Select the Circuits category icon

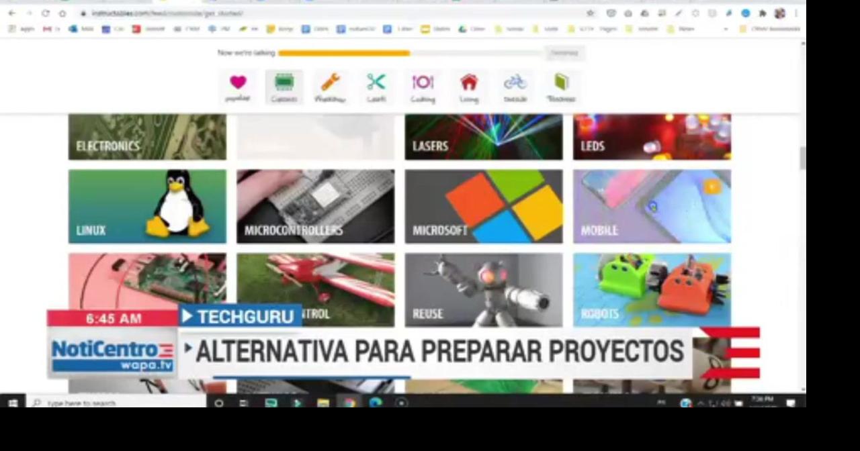tap(284, 86)
